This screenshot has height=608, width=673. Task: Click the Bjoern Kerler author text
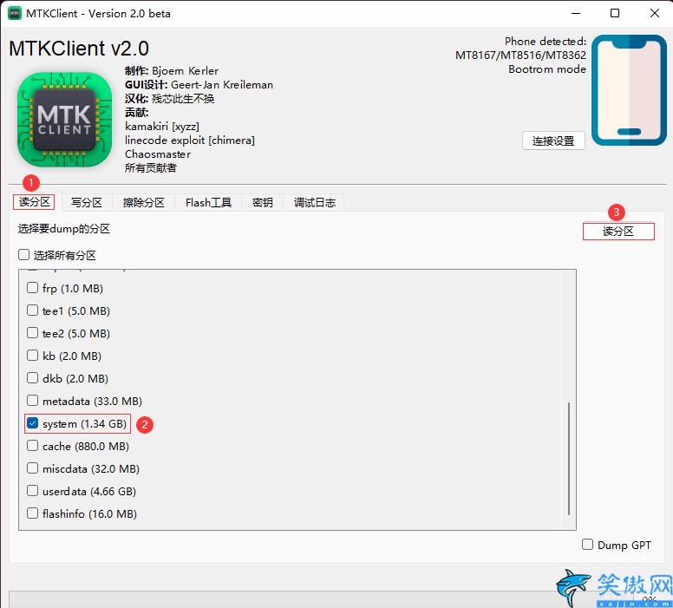[185, 71]
